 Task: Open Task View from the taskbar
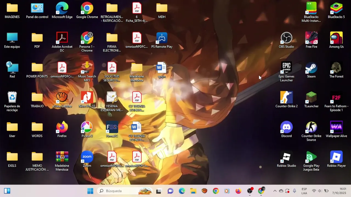(x=159, y=191)
